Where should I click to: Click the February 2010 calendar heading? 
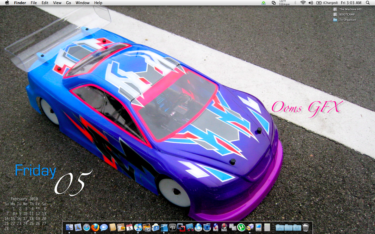[x=24, y=199]
